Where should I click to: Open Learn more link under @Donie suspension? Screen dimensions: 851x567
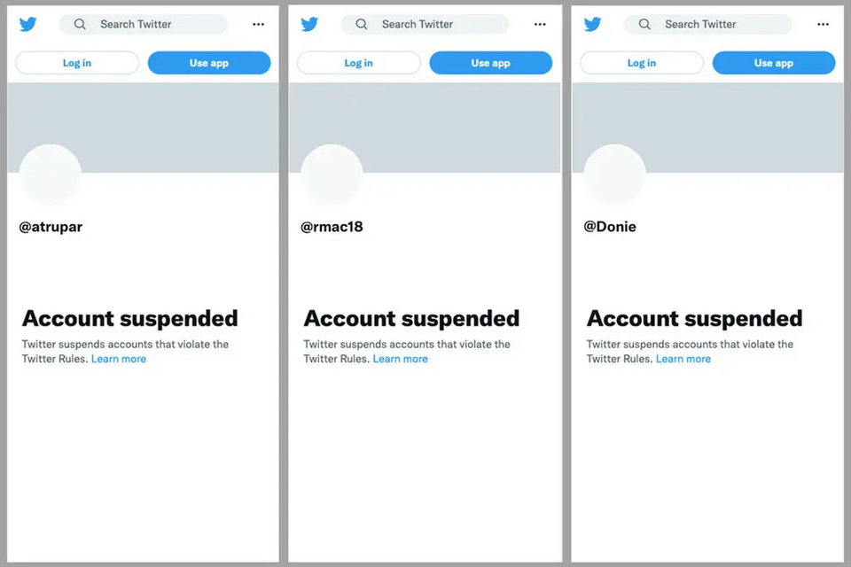tap(683, 359)
